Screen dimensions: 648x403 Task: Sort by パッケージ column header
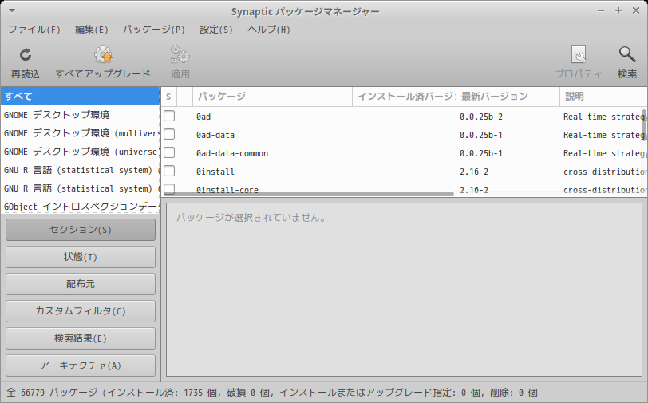point(272,97)
